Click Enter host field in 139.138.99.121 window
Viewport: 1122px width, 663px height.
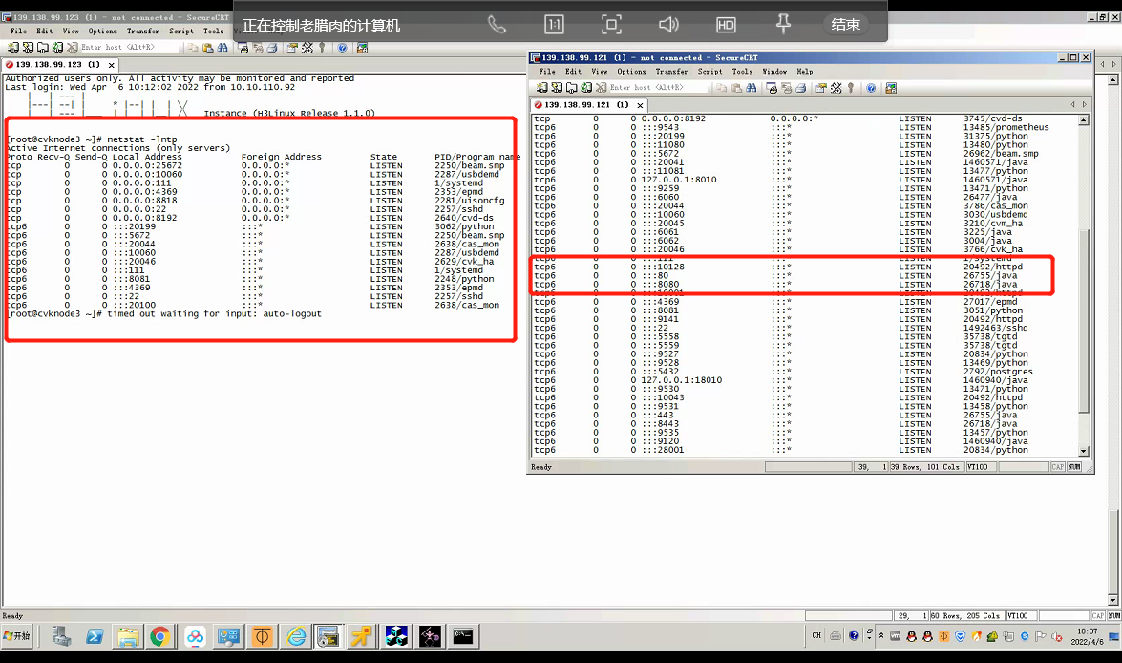[x=659, y=88]
